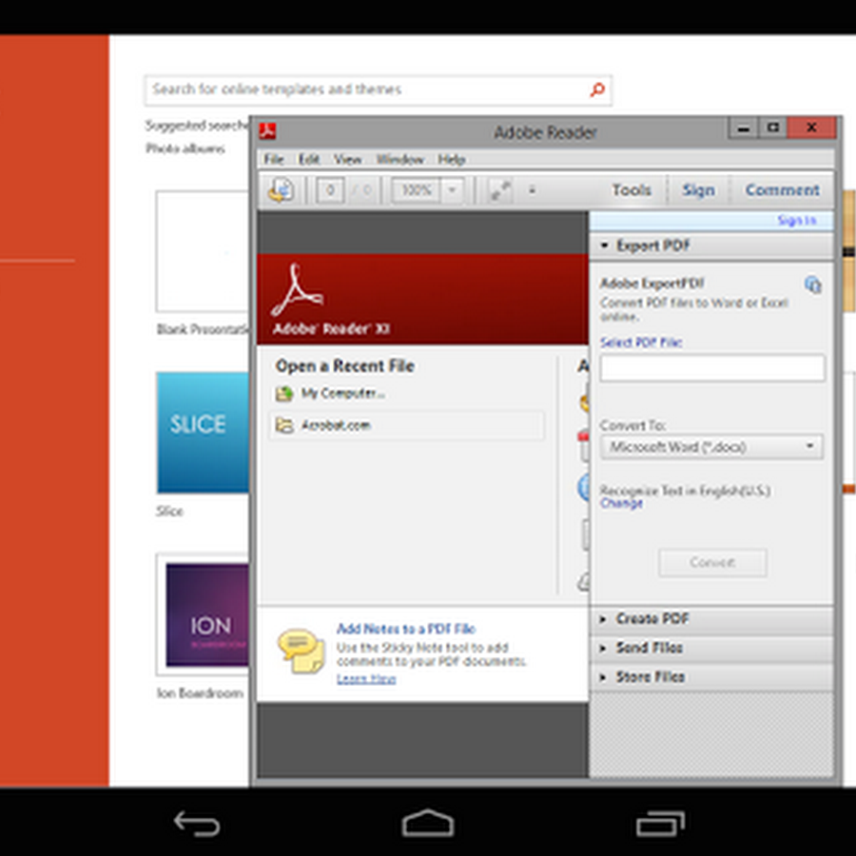The image size is (856, 856).
Task: Tap the Android home navigation icon
Action: click(x=428, y=823)
